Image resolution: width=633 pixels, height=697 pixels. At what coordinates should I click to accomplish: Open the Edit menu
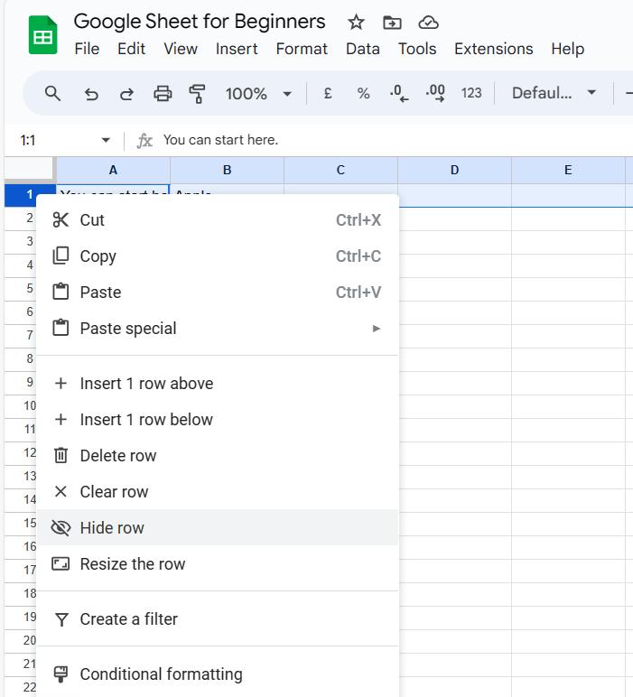(x=131, y=49)
